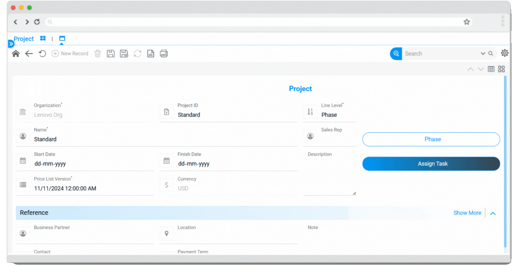The width and height of the screenshot is (524, 272).
Task: Open the multi-window tiles tab icon
Action: [43, 38]
